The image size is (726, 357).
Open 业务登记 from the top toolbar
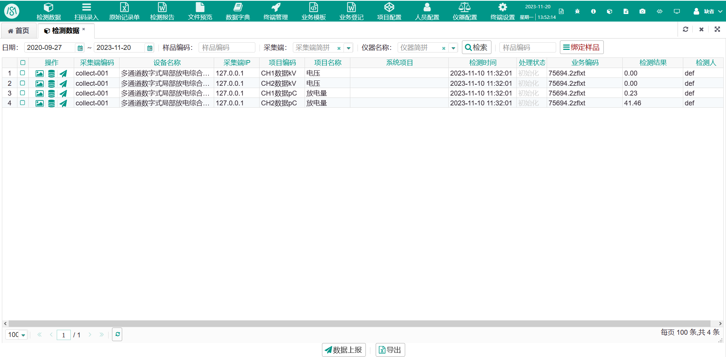pos(351,11)
